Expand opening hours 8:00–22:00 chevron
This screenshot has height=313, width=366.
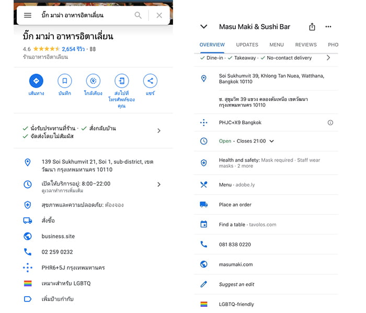point(159,185)
